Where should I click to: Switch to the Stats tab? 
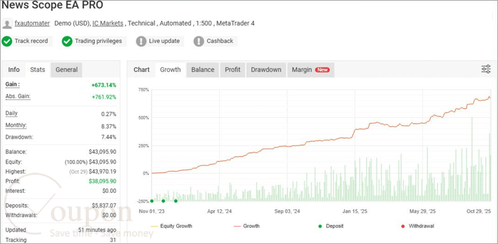coord(37,69)
